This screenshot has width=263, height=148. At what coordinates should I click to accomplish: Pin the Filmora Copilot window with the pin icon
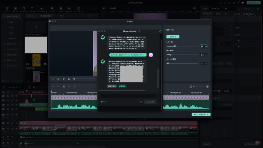(x=160, y=31)
